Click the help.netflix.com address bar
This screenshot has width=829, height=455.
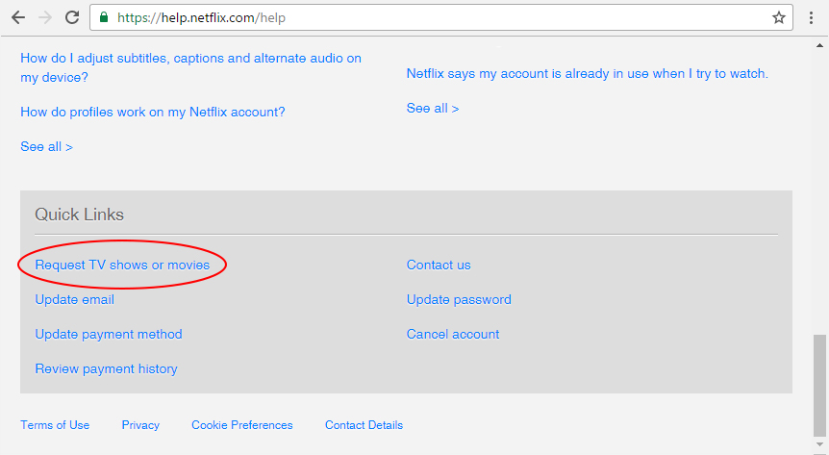pos(440,17)
